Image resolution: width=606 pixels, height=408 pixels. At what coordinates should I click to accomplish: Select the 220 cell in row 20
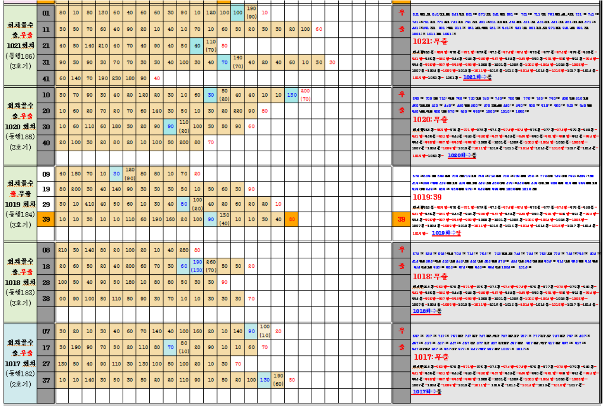coord(238,111)
